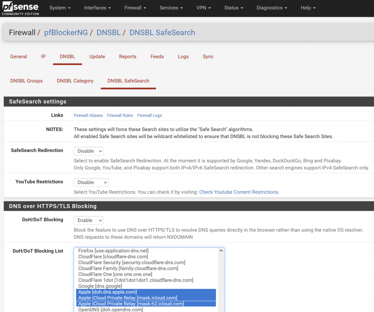Click pfBlockerNG in the breadcrumb

(66, 33)
